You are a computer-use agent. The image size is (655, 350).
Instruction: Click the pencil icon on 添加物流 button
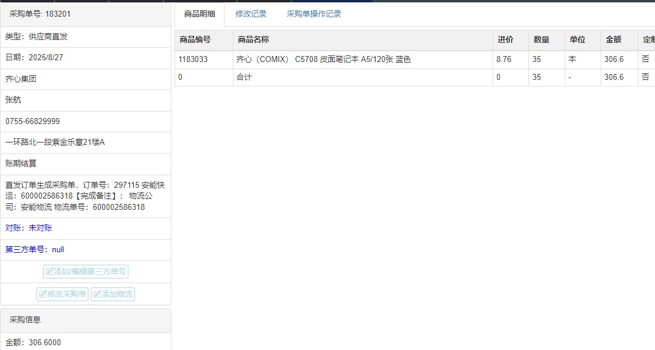click(97, 294)
